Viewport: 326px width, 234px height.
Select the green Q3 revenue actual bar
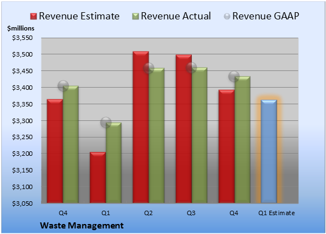coord(200,135)
